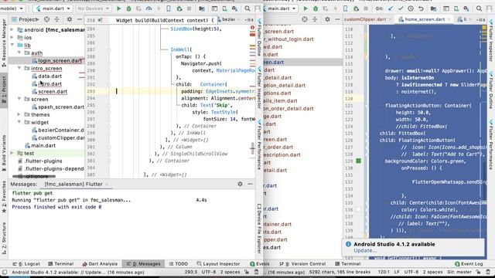Click Git Rollback icon

(421, 8)
